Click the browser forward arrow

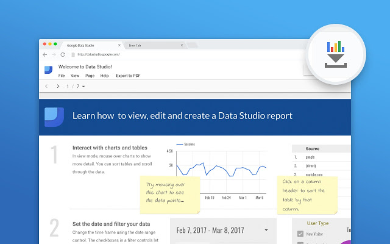click(54, 54)
